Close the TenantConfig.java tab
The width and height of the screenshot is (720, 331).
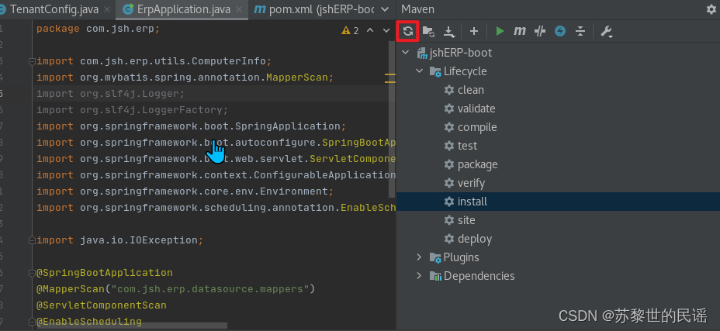(107, 9)
